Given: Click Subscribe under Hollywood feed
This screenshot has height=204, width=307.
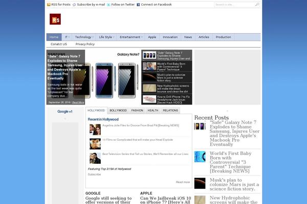Looking at the screenshot, I should [94, 174].
